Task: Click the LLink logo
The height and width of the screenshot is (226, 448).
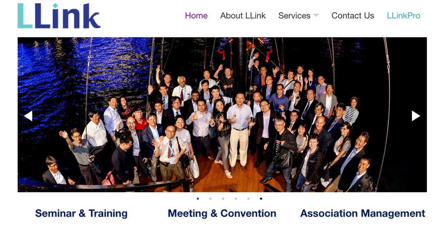Action: [59, 16]
